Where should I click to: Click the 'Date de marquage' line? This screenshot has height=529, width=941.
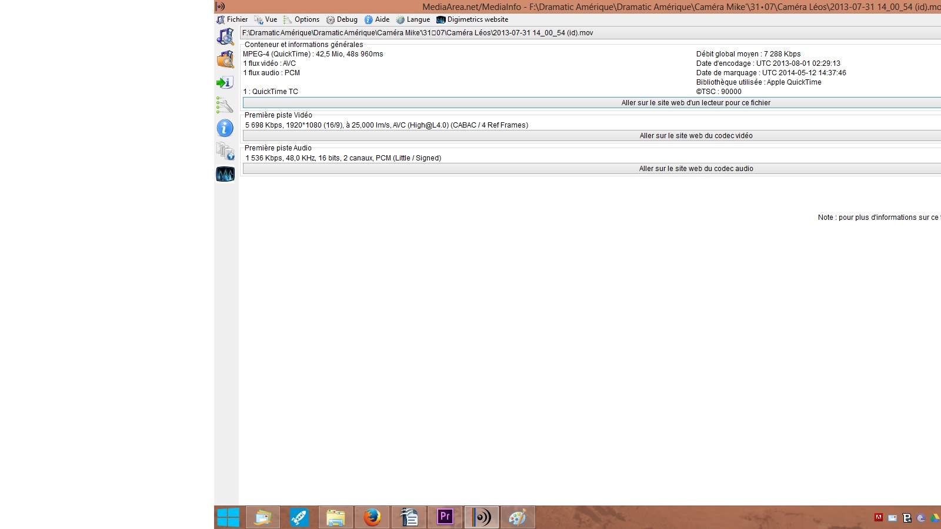[x=771, y=73]
